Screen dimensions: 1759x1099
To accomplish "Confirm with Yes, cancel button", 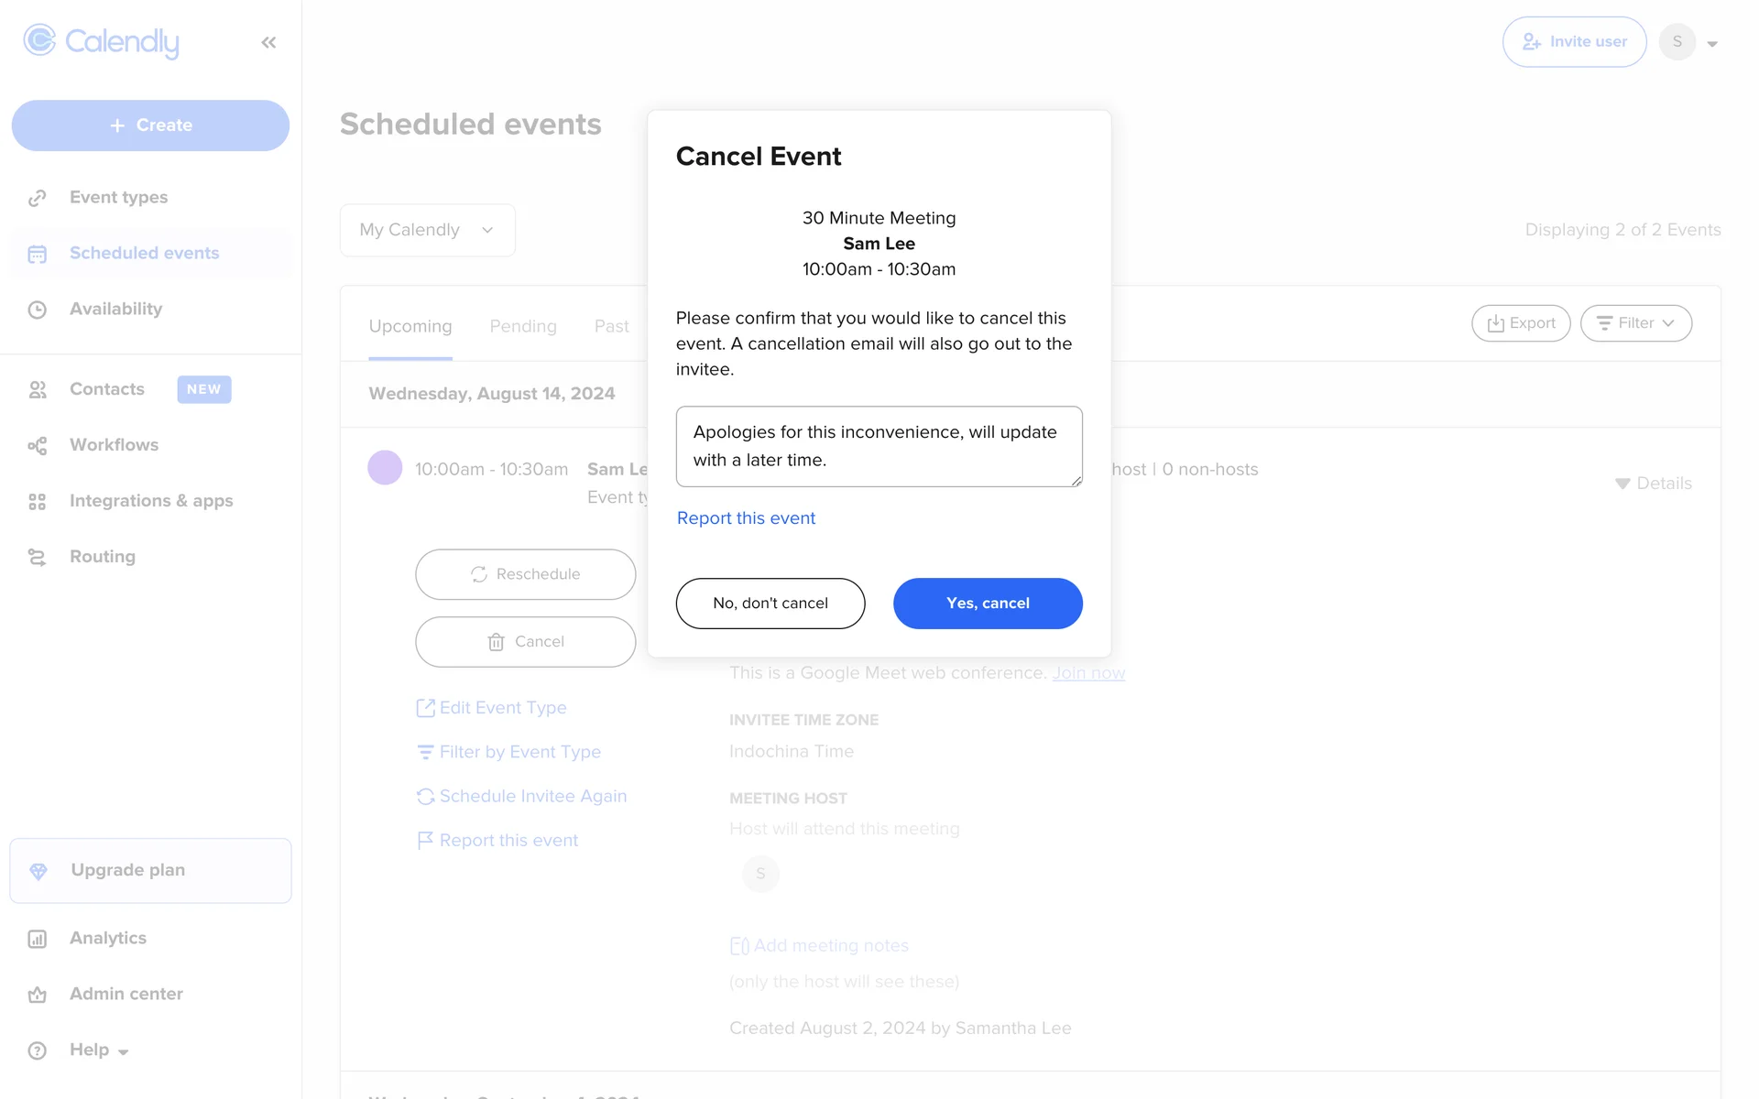I will (988, 604).
